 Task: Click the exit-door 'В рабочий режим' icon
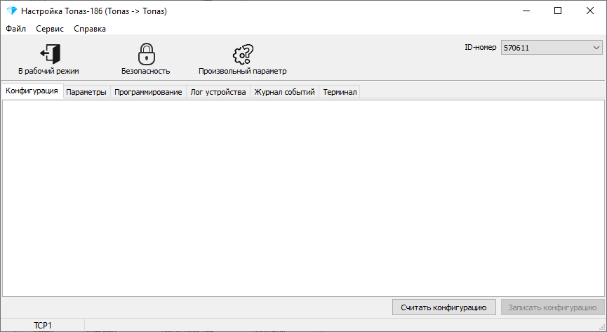[x=51, y=54]
